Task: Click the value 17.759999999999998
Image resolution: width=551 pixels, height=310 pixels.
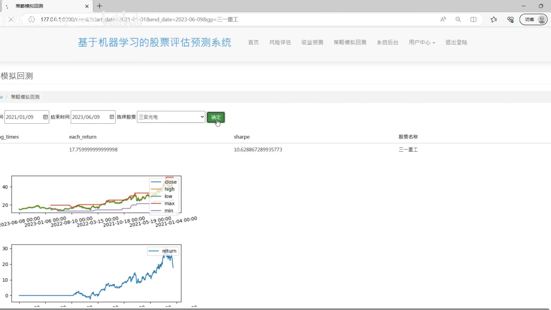Action: 93,150
